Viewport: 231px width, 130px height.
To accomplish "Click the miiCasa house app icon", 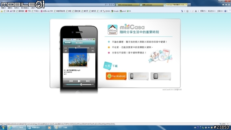I will point(112,30).
